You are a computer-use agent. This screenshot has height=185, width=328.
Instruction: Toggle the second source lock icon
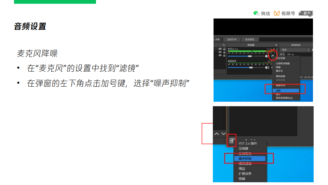(x=224, y=52)
